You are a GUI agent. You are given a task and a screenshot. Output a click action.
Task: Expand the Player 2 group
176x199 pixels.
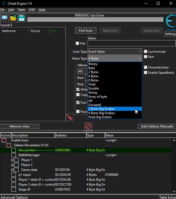[12, 165]
